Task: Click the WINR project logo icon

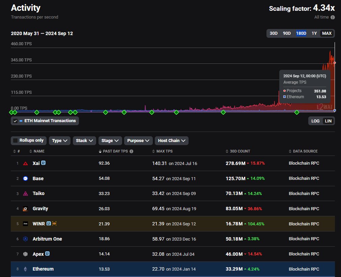Action: click(x=25, y=224)
